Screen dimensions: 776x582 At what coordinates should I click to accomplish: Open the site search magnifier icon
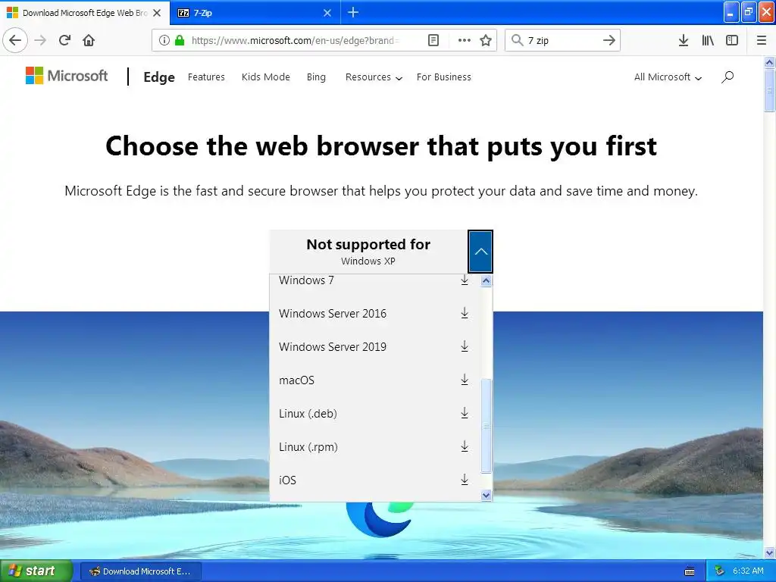[727, 77]
